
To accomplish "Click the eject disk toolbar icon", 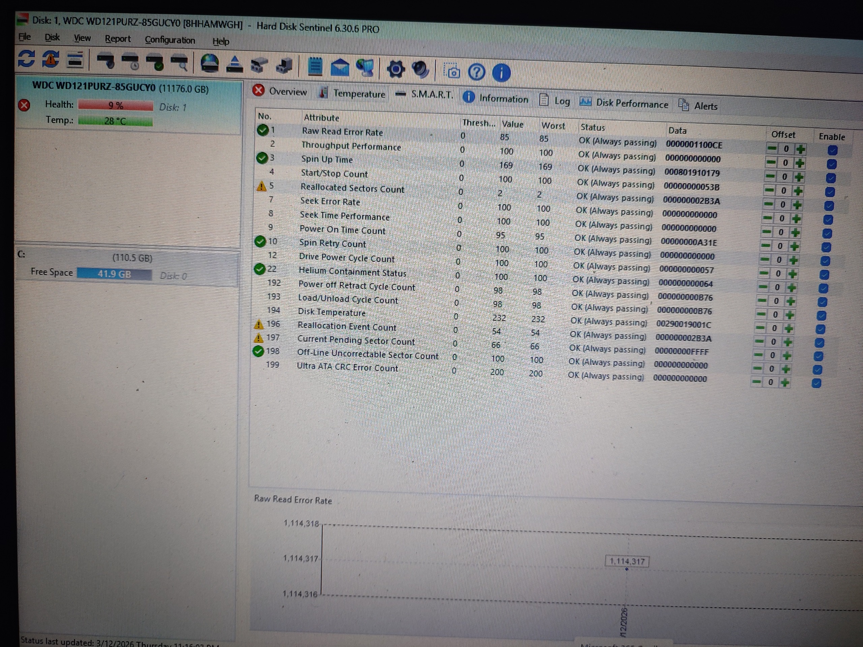I will pyautogui.click(x=235, y=65).
